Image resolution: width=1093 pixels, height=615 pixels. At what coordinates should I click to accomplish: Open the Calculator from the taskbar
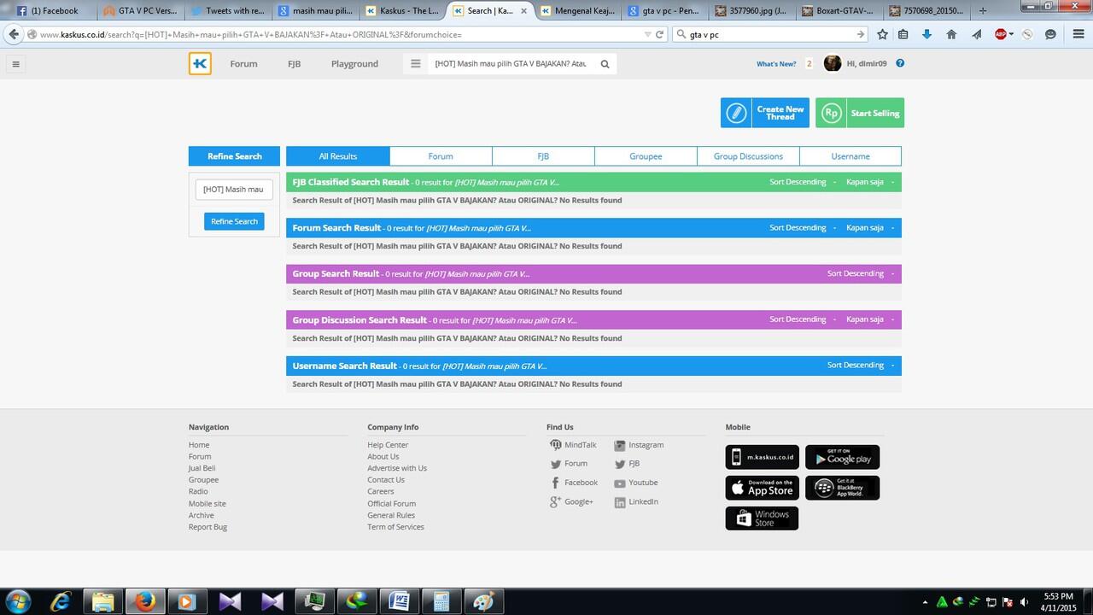click(441, 601)
